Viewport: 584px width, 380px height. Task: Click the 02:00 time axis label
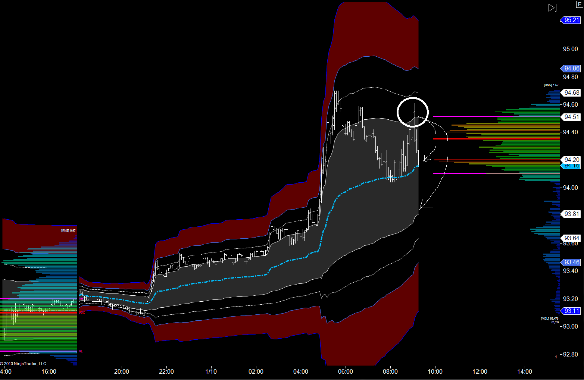click(256, 371)
